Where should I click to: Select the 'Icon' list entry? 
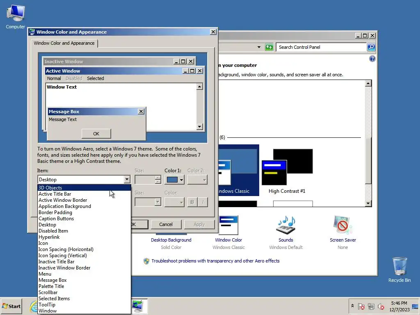(84, 243)
